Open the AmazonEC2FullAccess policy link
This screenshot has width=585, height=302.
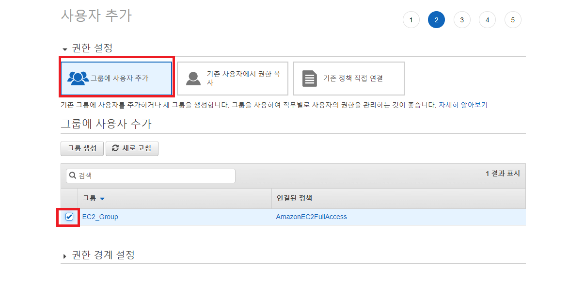tap(311, 217)
